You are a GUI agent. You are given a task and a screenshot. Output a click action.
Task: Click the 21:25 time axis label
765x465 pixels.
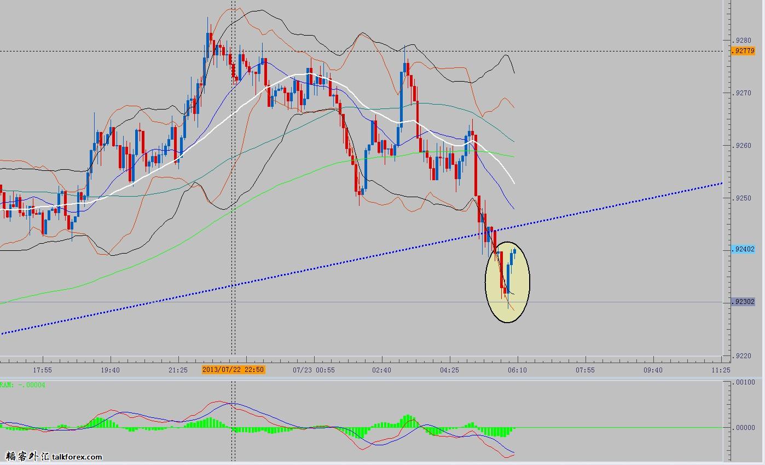click(x=178, y=370)
